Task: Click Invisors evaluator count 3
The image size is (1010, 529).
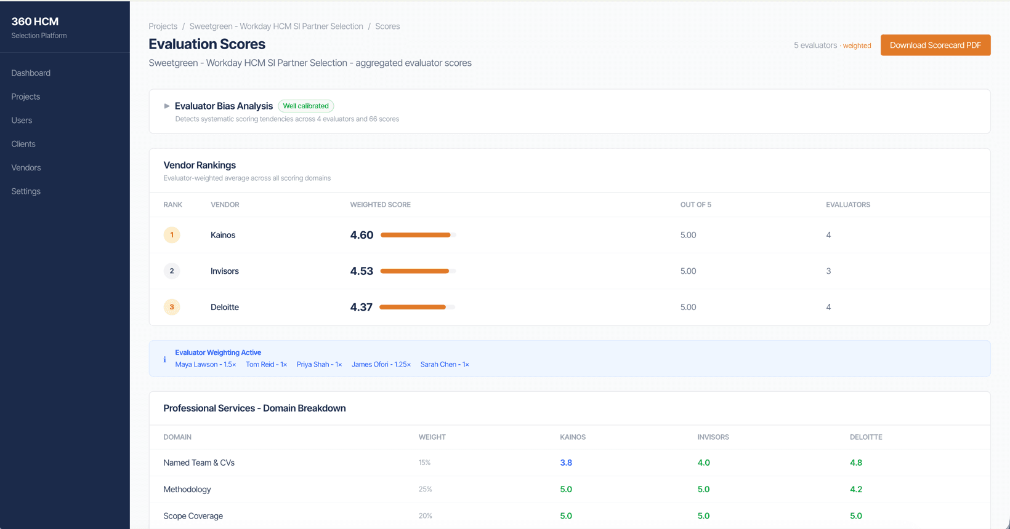Action: (828, 271)
